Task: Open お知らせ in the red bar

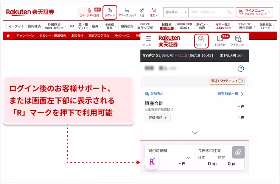Action: (77, 36)
